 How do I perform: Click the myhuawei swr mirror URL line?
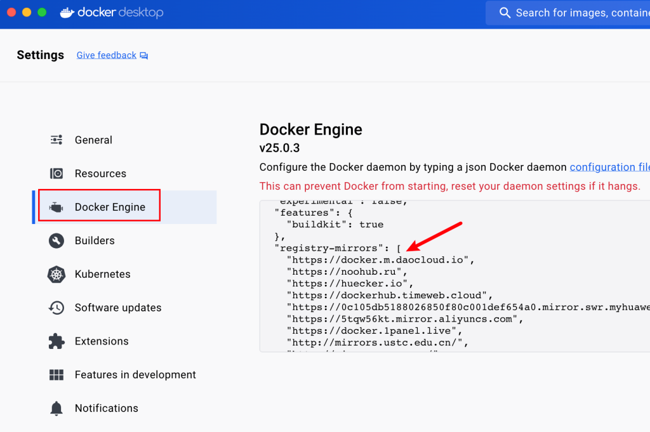point(468,307)
